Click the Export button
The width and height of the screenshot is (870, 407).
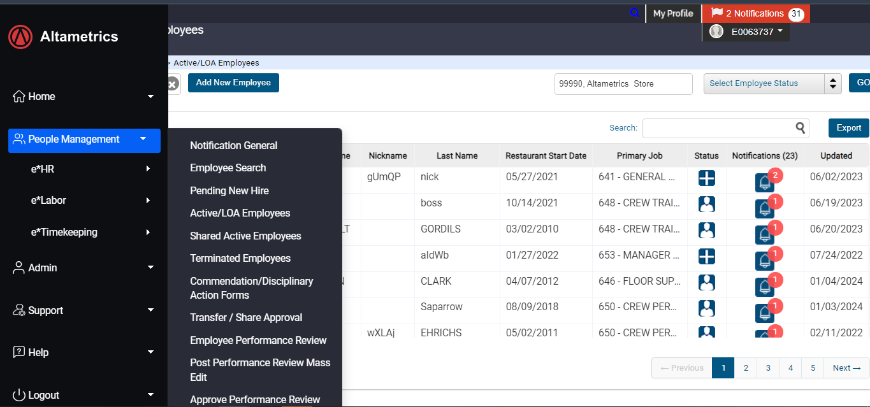(848, 128)
